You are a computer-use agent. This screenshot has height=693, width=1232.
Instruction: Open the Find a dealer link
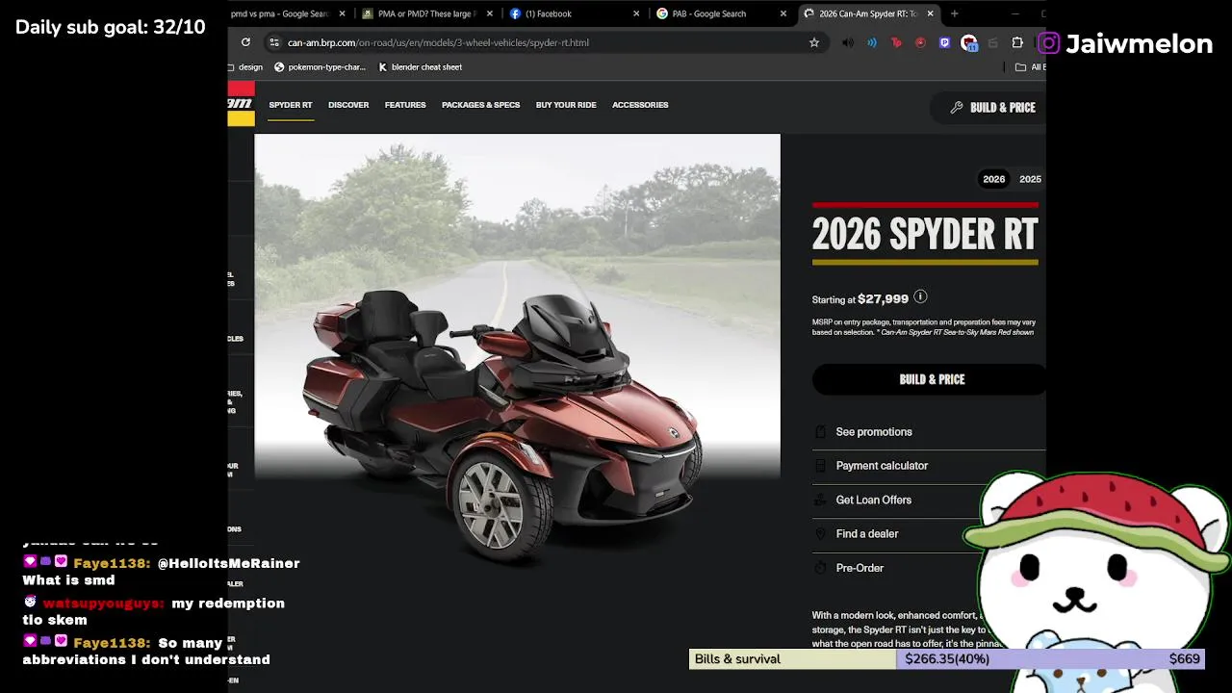point(867,534)
